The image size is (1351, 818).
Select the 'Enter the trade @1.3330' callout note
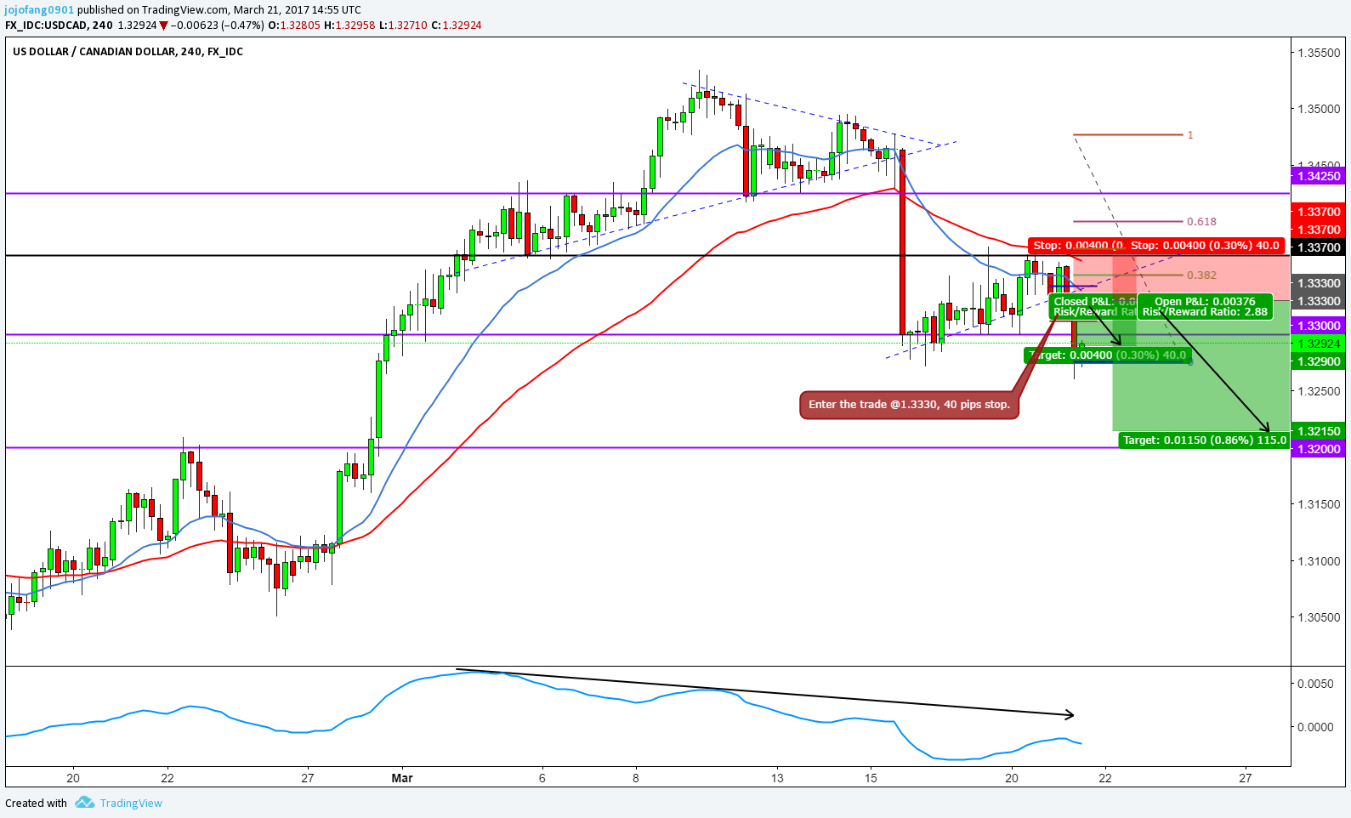pos(909,405)
